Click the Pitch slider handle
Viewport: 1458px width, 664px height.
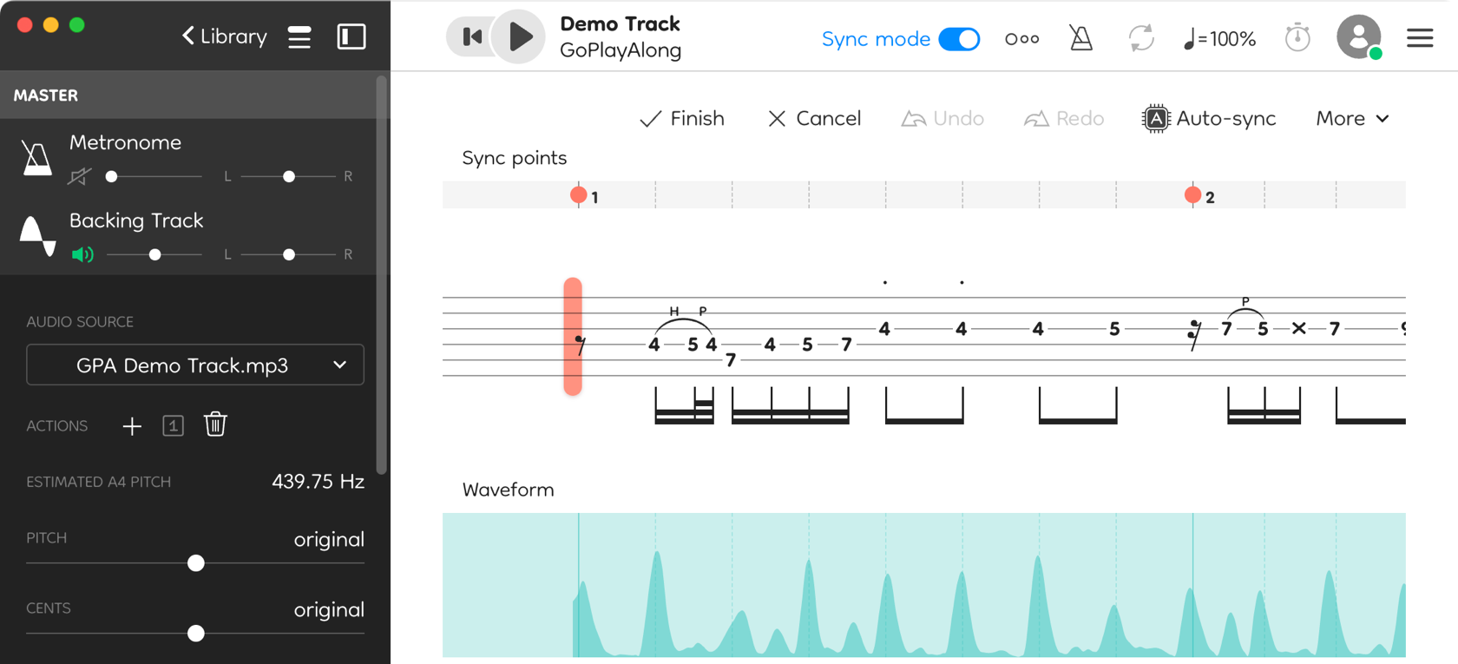click(x=196, y=563)
